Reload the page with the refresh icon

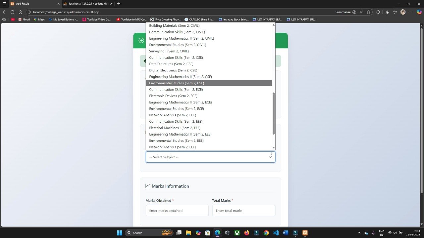coord(12,12)
